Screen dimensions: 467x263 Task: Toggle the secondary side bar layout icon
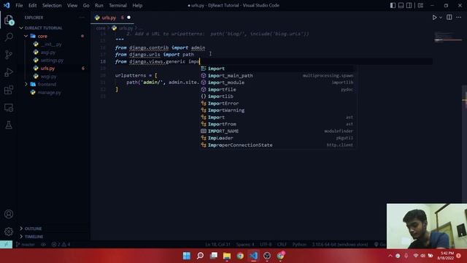(x=409, y=5)
